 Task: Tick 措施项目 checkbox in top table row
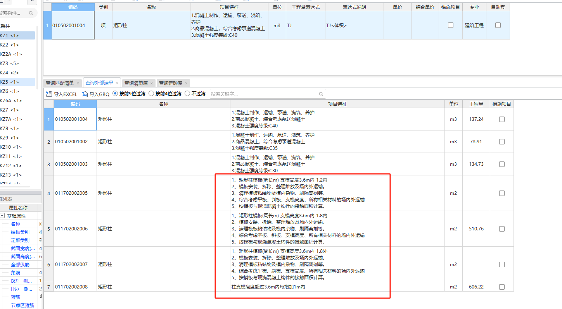pos(451,25)
